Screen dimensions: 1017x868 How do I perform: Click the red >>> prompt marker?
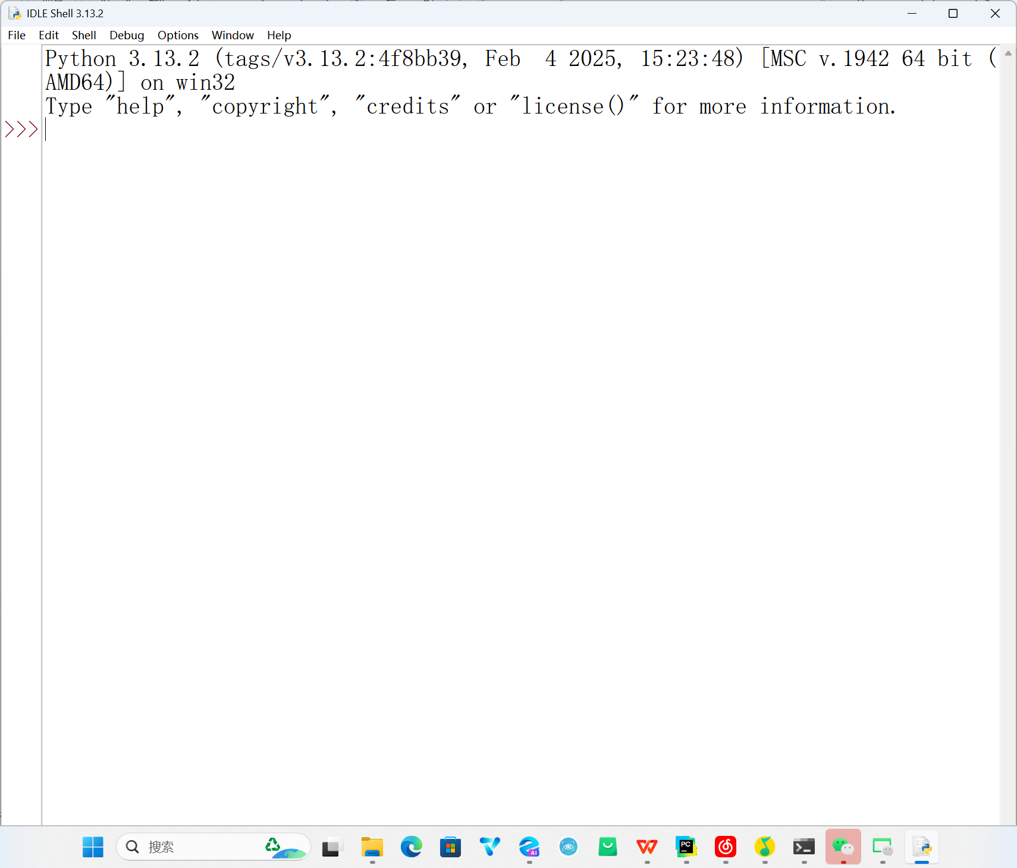pos(21,129)
